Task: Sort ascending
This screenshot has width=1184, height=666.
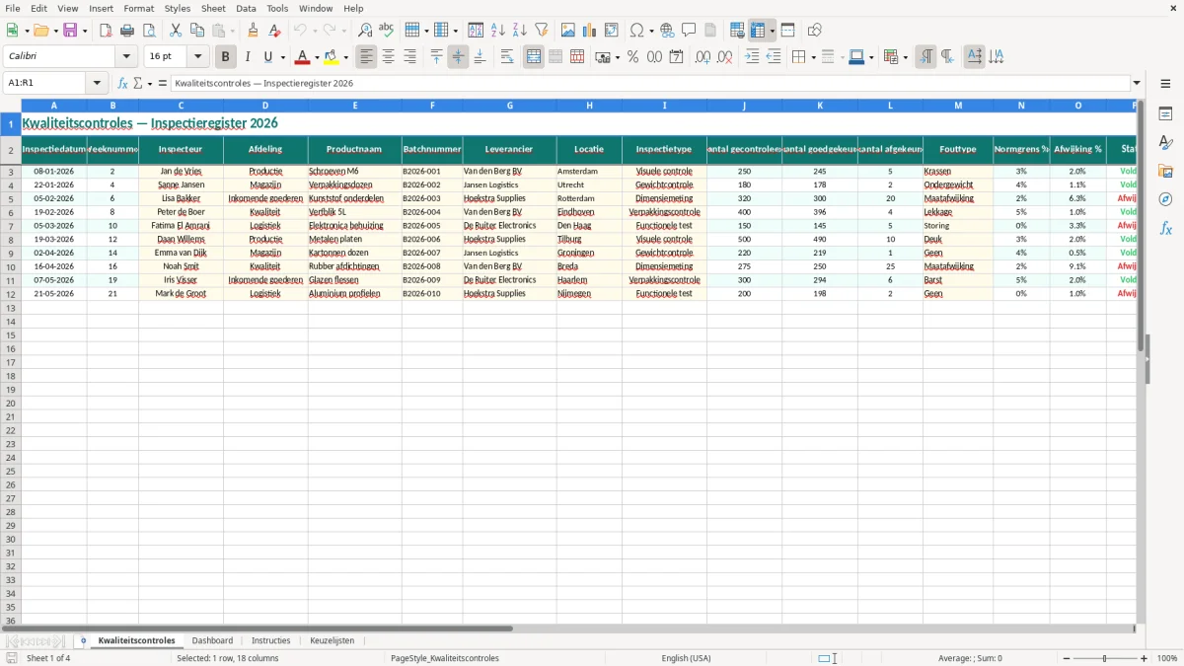Action: (497, 31)
